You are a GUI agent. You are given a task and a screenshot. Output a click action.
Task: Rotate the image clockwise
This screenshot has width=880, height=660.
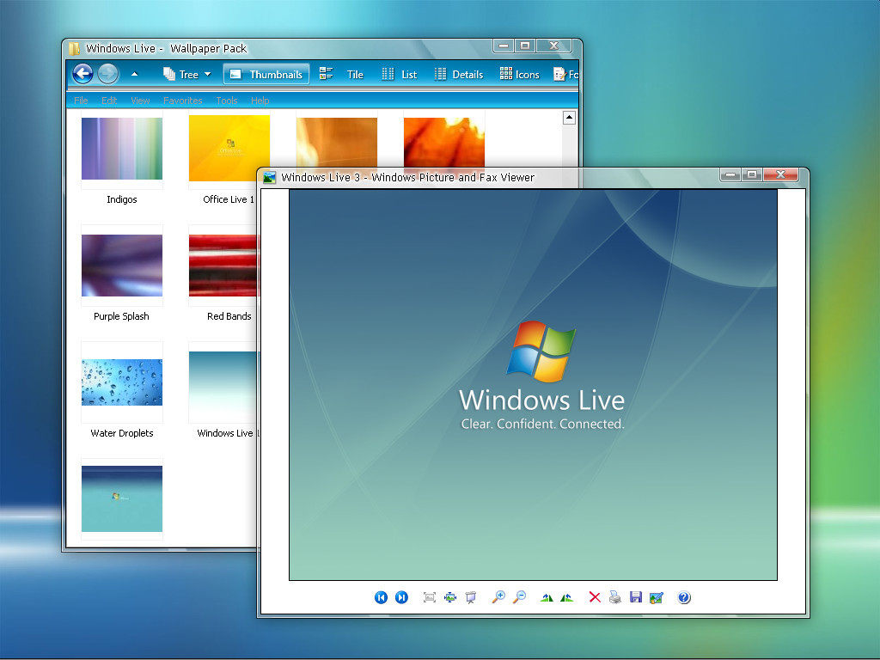(x=547, y=597)
